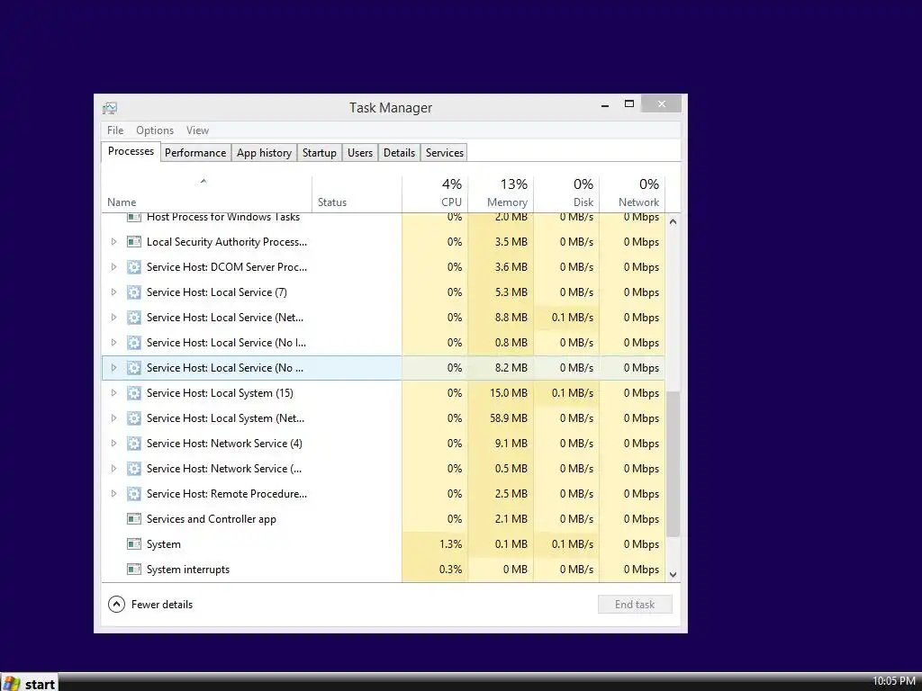Screen dimensions: 922x691
Task: Expand Service Host: Local Service (Net... row
Action: pos(113,318)
